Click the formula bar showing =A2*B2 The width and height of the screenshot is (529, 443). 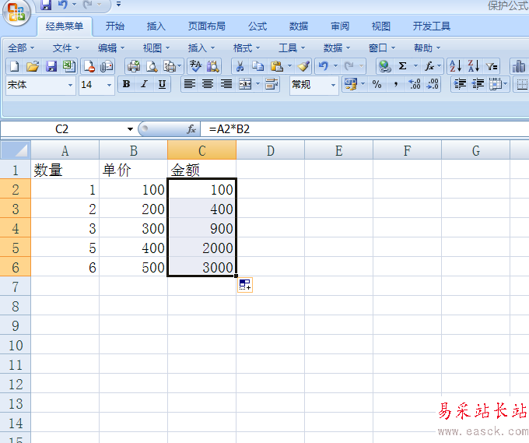point(365,129)
